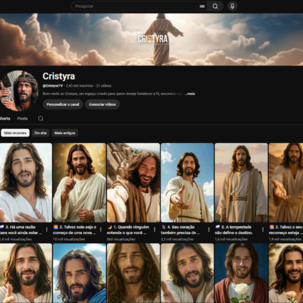This screenshot has height=303, width=303.
Task: Click the Cristyra channel avatar
Action: 19,91
